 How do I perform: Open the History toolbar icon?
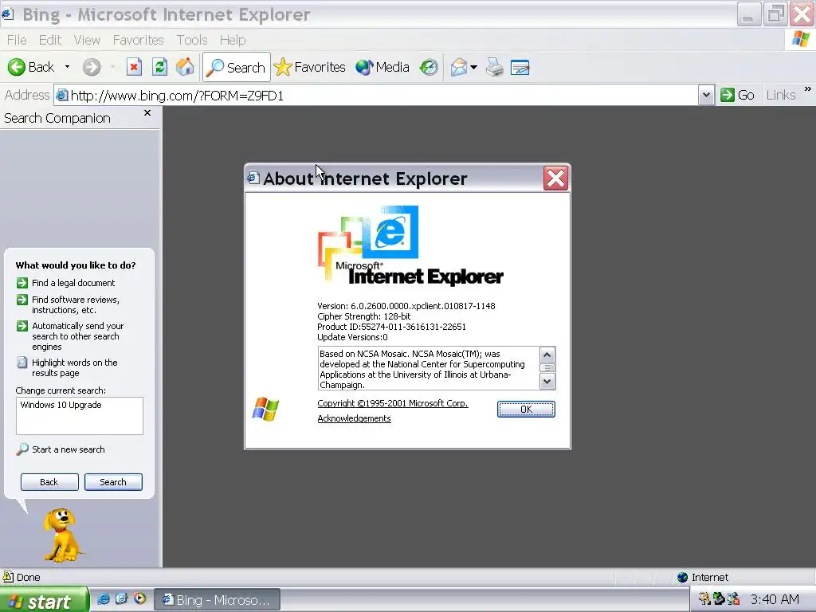click(429, 67)
